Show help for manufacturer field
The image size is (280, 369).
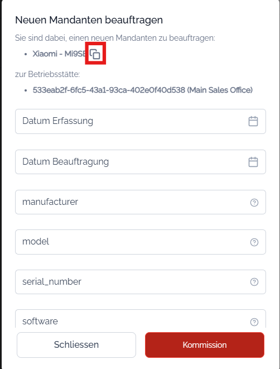[254, 203]
